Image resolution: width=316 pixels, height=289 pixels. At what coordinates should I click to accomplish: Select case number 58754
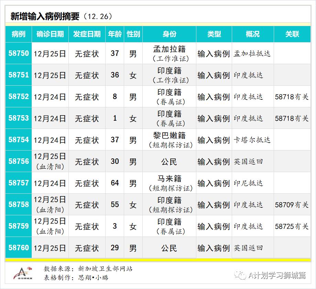click(17, 140)
